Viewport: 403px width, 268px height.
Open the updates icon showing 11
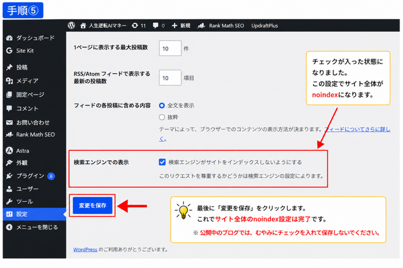coord(135,26)
